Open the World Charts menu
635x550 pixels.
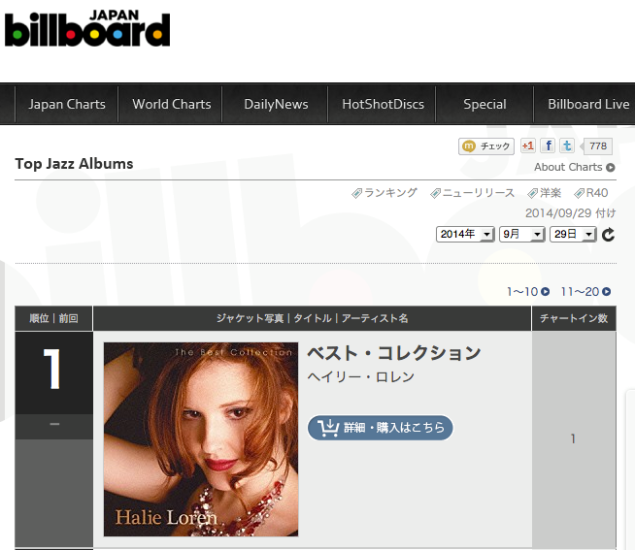tap(171, 104)
